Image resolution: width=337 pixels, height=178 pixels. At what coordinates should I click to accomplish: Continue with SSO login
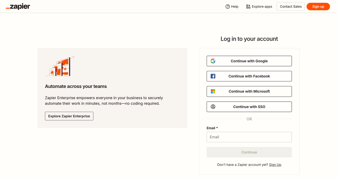[x=249, y=107]
